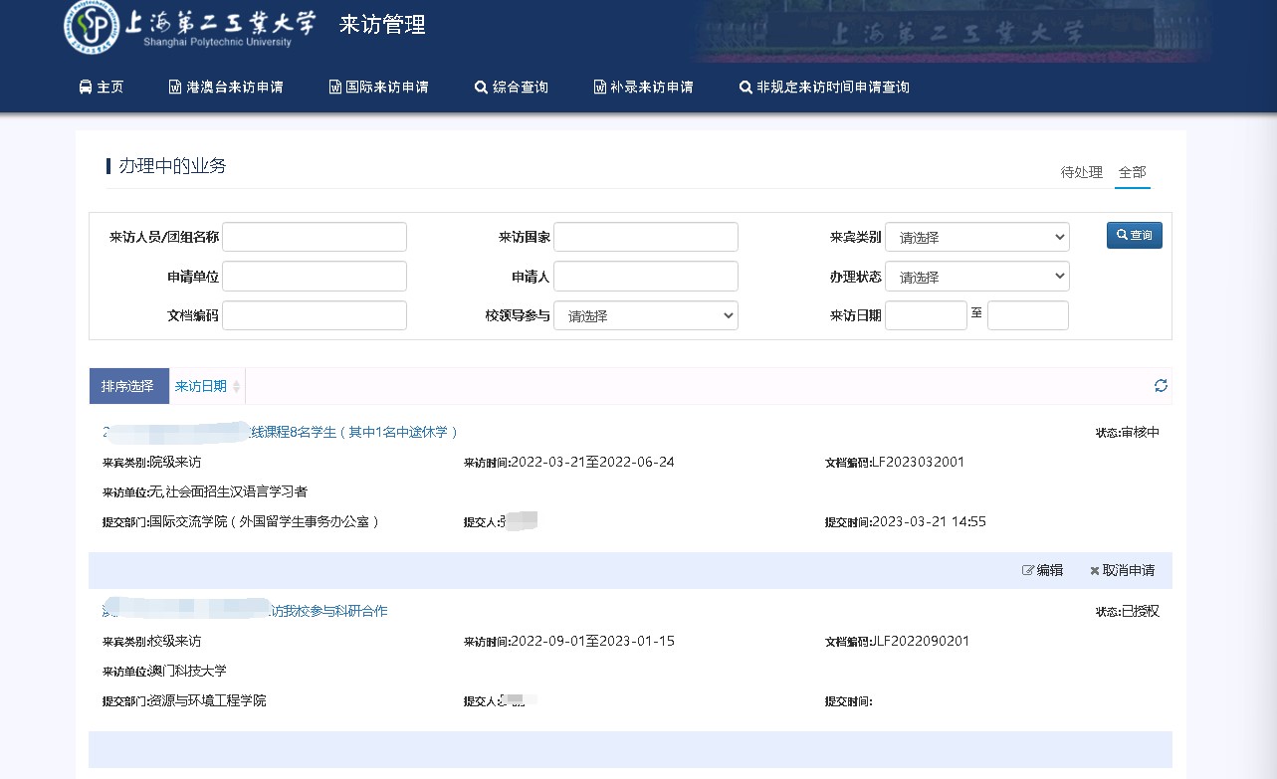1277x779 pixels.
Task: Open 主页 home in navigation bar
Action: 101,88
